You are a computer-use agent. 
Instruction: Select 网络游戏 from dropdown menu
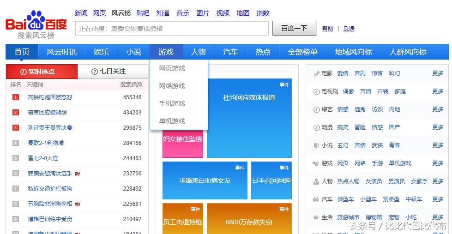[172, 86]
